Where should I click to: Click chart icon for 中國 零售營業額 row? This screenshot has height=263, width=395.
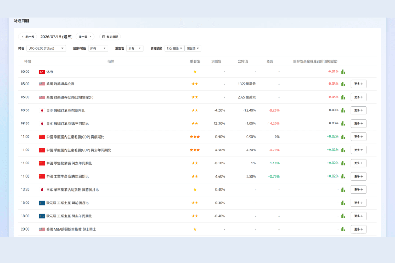click(x=343, y=163)
